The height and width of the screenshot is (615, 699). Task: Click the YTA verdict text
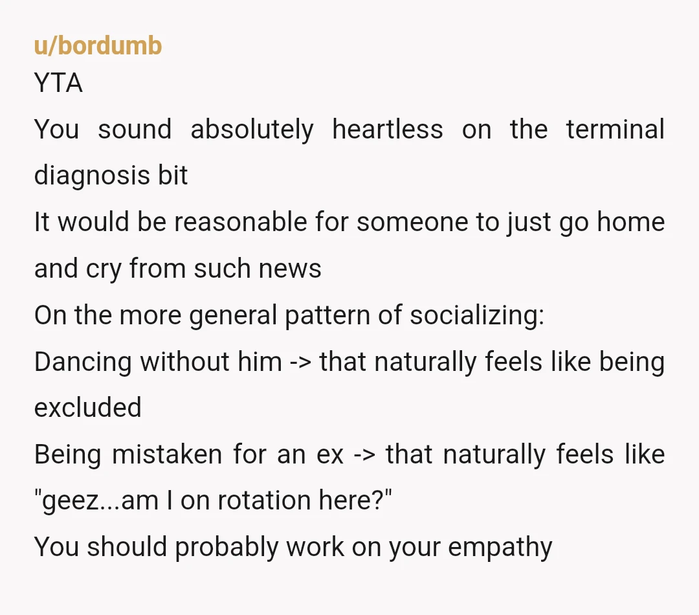[58, 83]
